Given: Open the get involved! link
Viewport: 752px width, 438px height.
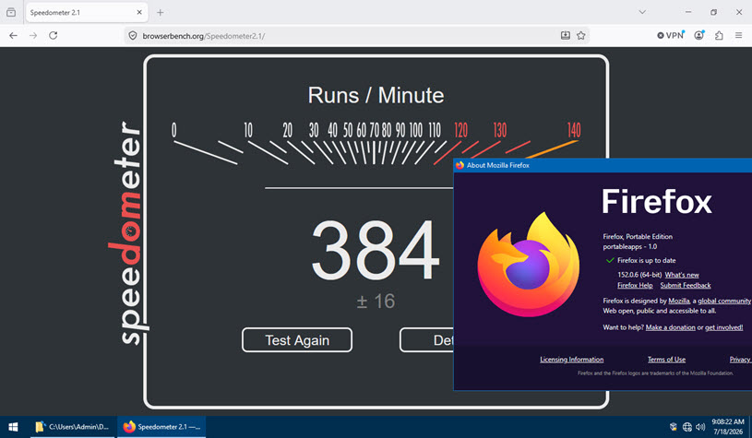Looking at the screenshot, I should (723, 327).
